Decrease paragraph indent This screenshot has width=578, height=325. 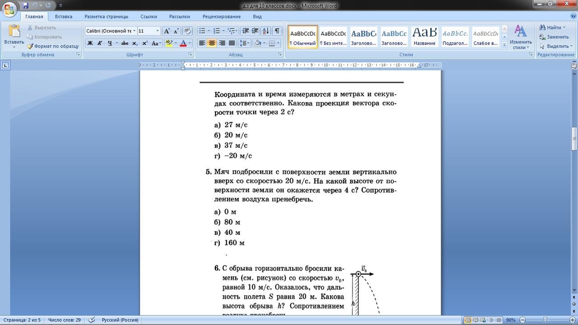pyautogui.click(x=246, y=31)
